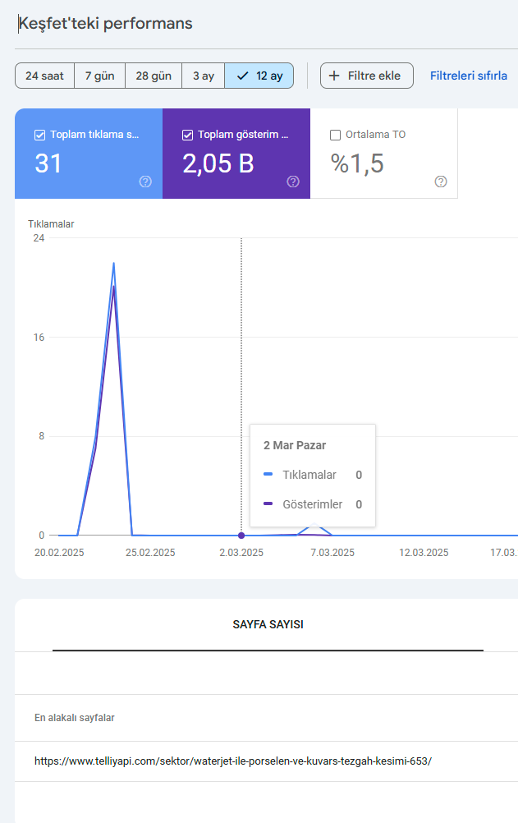Select the 7 gün time range

tap(99, 76)
